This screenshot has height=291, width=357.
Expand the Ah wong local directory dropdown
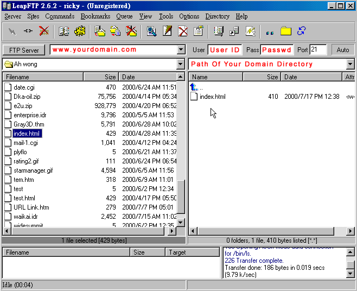click(x=180, y=64)
